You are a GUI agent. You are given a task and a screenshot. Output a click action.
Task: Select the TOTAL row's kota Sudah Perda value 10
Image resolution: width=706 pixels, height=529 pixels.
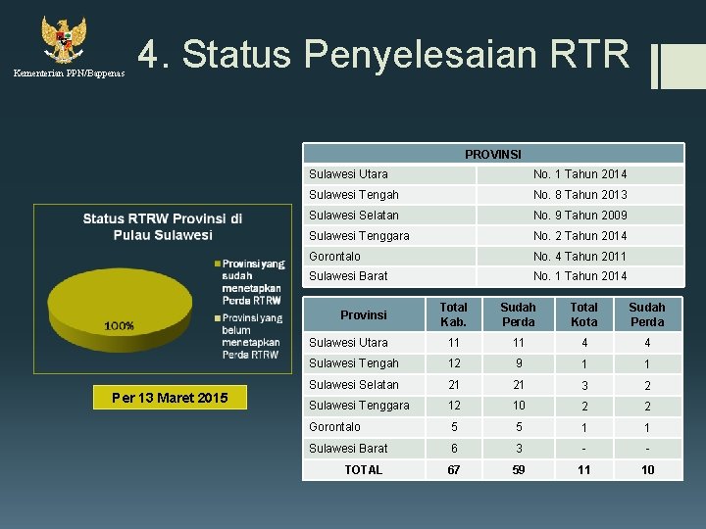coord(647,470)
